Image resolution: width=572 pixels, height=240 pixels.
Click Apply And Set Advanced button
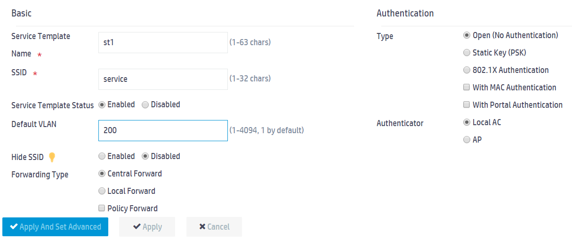coord(56,227)
